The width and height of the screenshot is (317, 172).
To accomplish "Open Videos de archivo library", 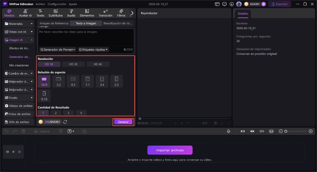I will click(x=19, y=106).
